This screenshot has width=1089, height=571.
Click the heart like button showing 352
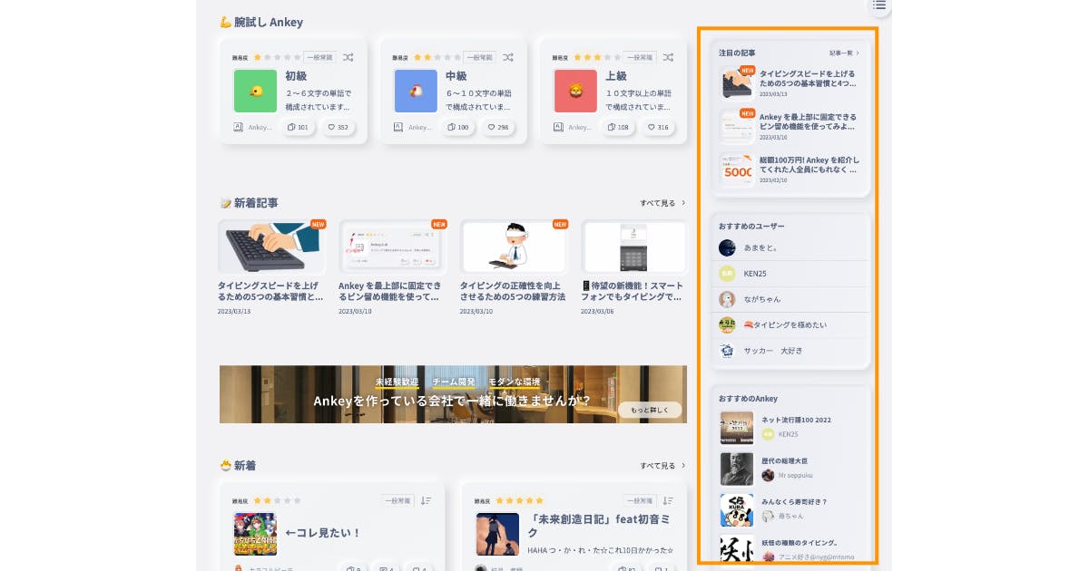(338, 127)
